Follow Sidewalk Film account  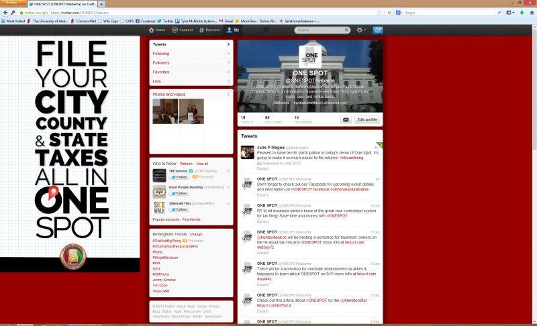(179, 209)
